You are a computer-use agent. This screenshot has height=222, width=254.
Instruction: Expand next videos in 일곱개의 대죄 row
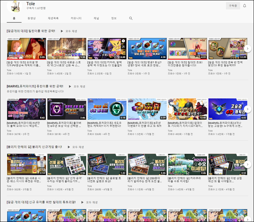pyautogui.click(x=247, y=48)
